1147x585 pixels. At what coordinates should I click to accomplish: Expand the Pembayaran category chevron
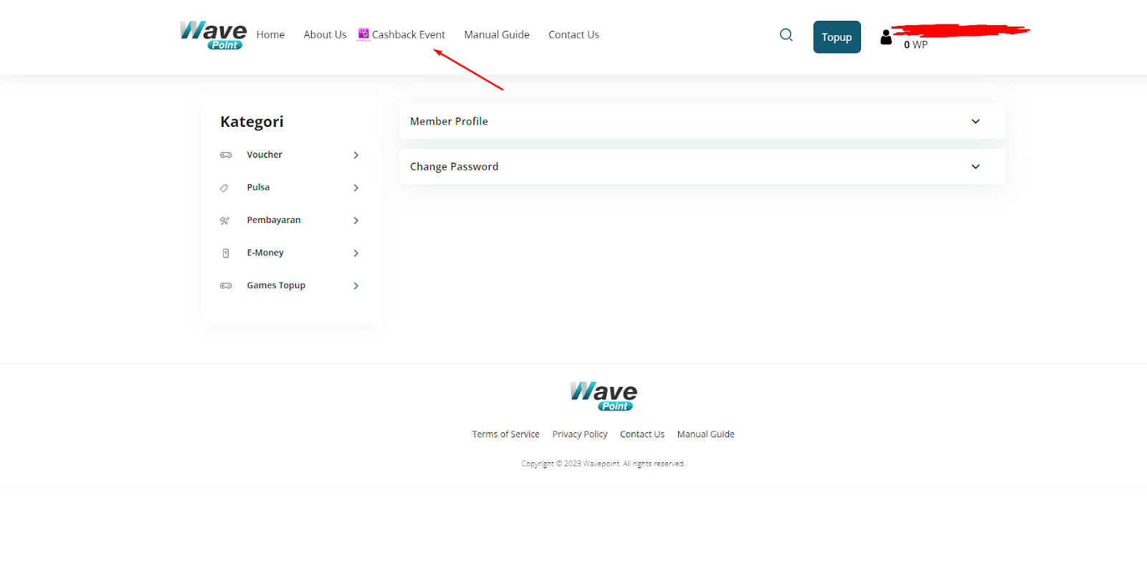(x=356, y=220)
